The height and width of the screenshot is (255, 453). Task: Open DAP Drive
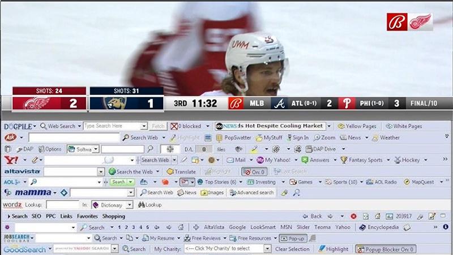click(x=320, y=149)
